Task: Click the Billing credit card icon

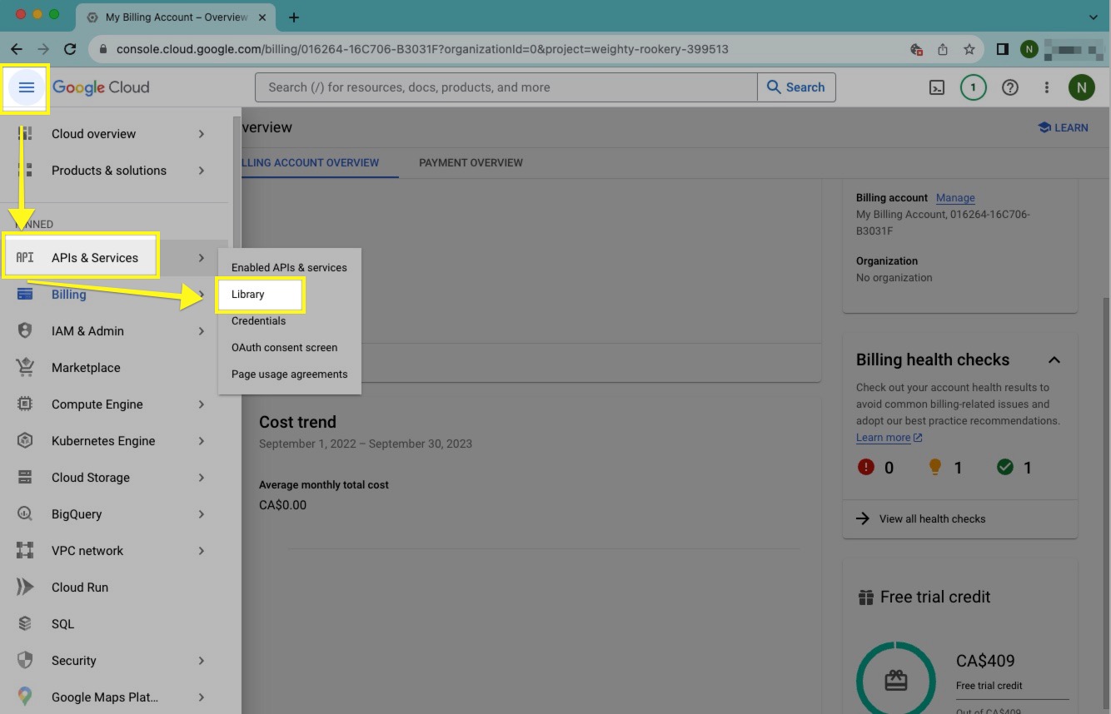Action: click(x=25, y=295)
